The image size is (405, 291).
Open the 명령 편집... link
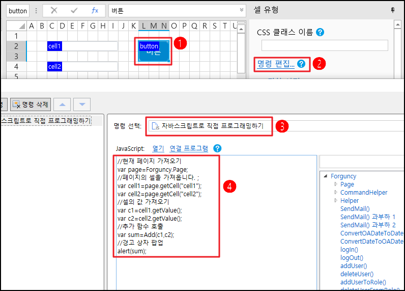point(275,64)
